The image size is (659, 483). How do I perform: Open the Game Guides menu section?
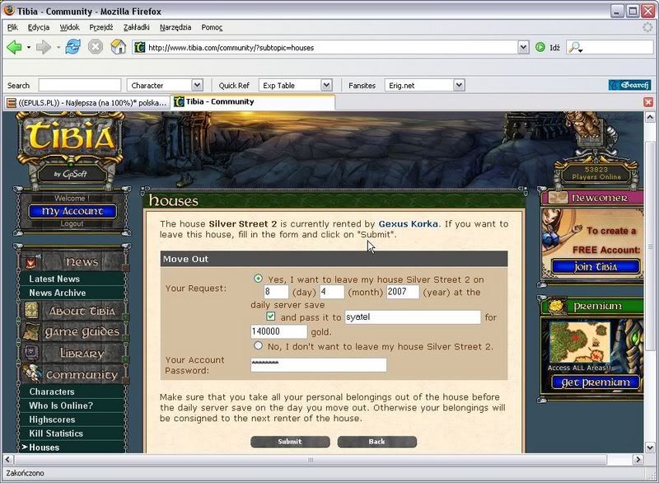click(74, 332)
